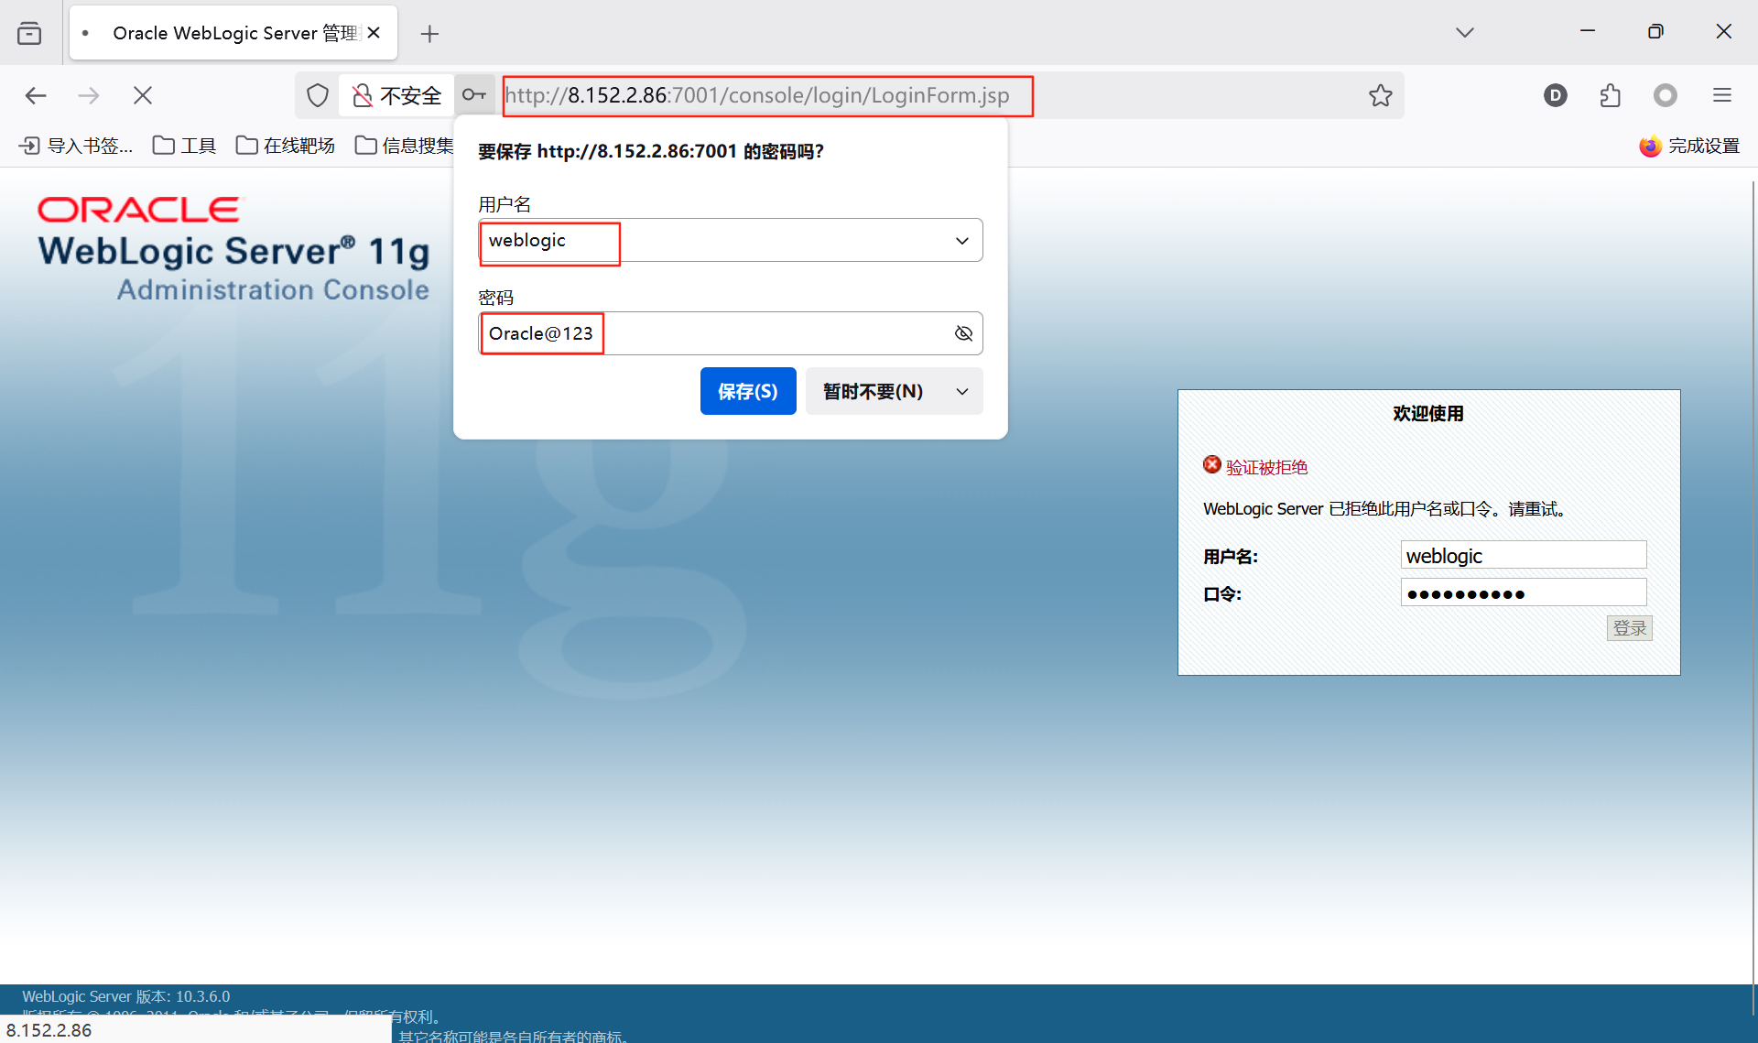
Task: Click '欢迎使用' heading text
Action: pos(1428,414)
